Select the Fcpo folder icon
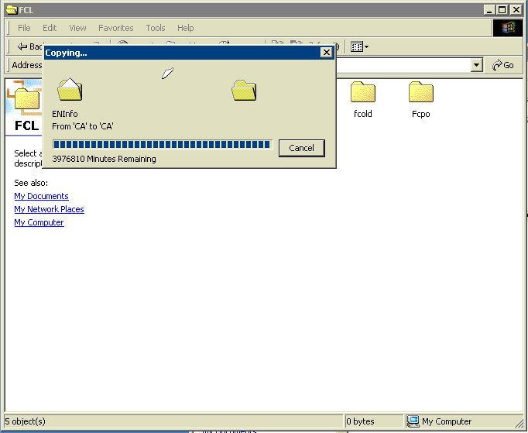Screen dimensions: 528x433 click(420, 94)
